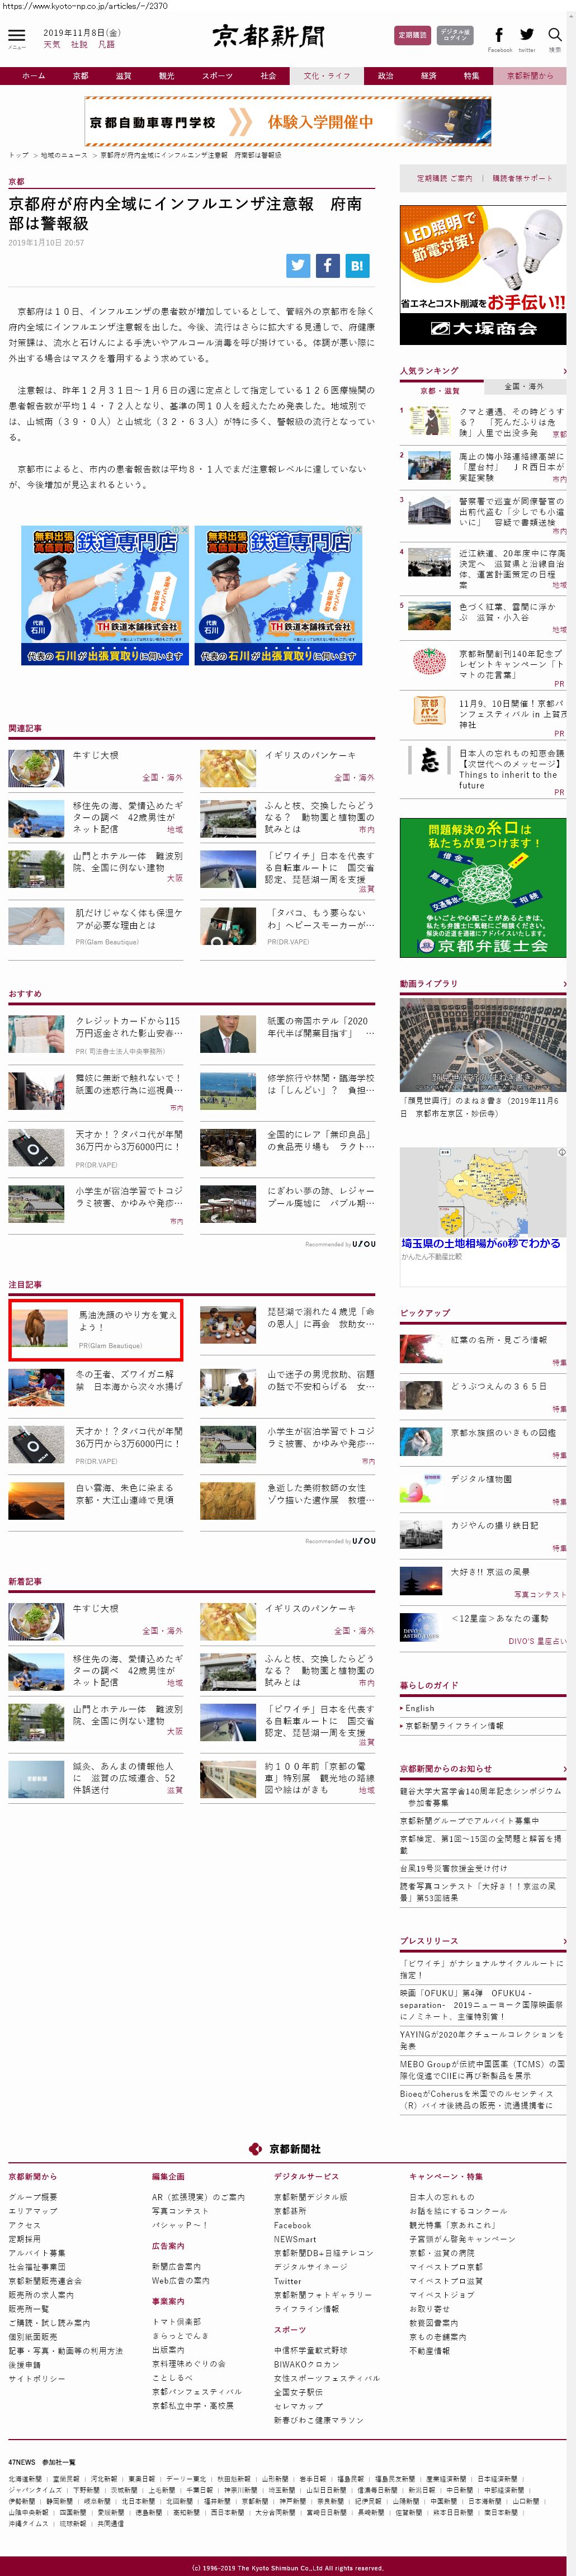The width and height of the screenshot is (576, 2576).
Task: Open English link in 暮らしのガイド
Action: (420, 1708)
